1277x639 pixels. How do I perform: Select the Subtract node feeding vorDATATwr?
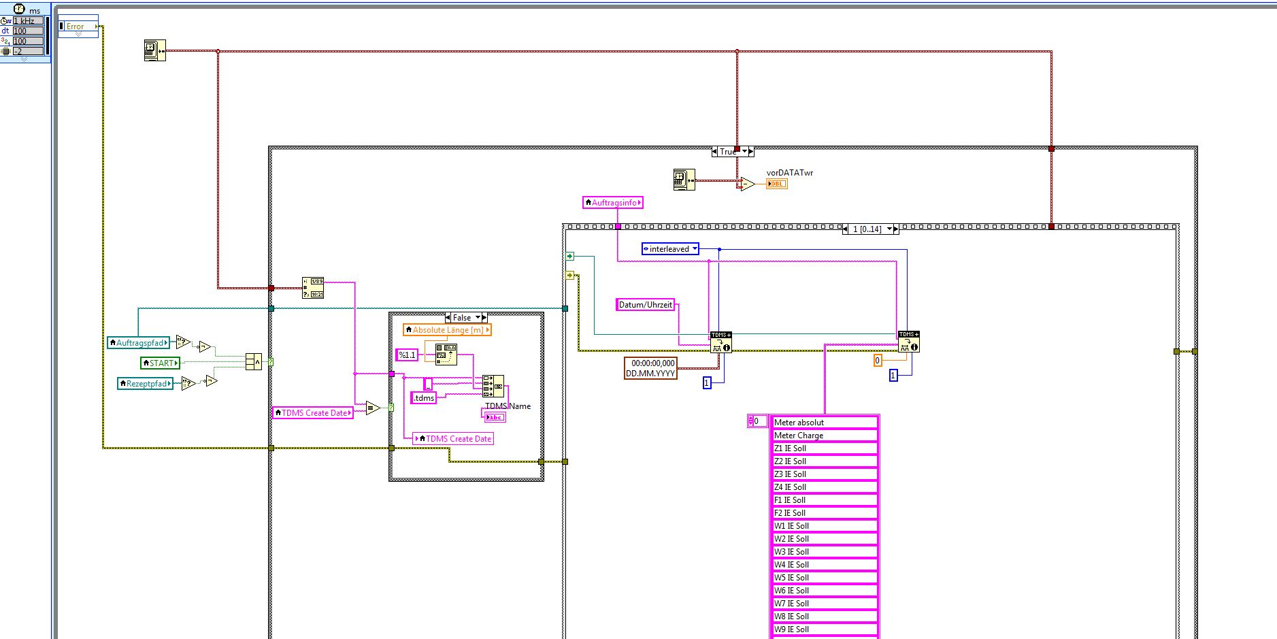[747, 184]
